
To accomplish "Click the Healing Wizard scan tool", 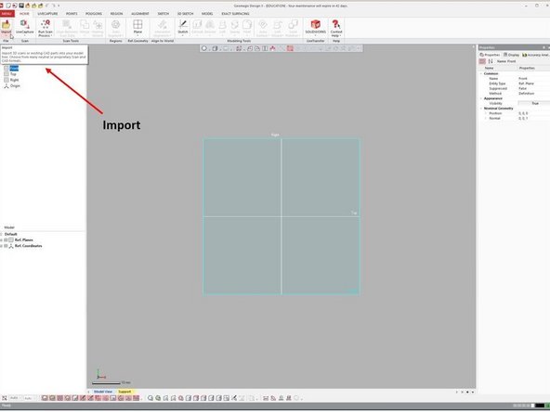I will tap(98, 28).
